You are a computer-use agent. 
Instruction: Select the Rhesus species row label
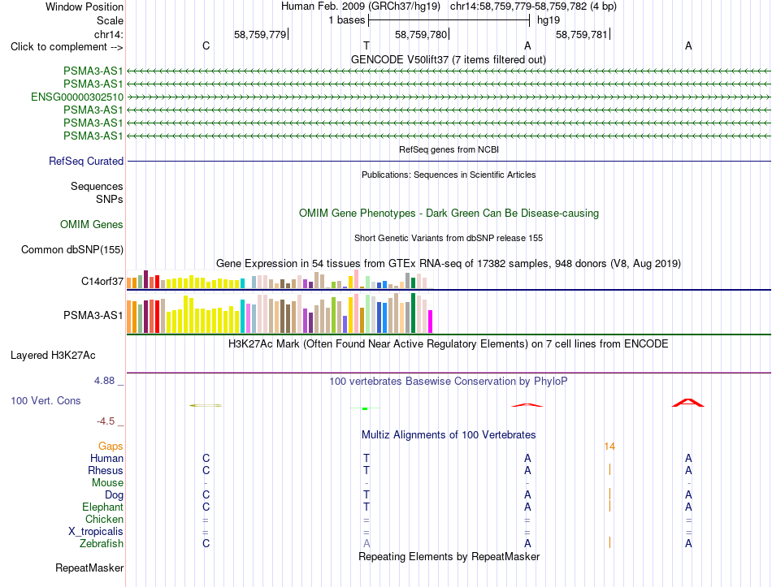pyautogui.click(x=106, y=470)
